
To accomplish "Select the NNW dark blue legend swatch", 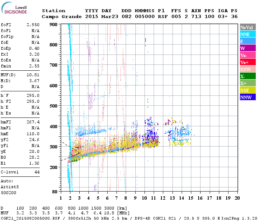I will 248,97.
